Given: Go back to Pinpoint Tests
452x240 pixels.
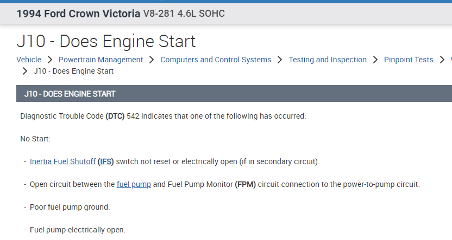Looking at the screenshot, I should point(409,60).
